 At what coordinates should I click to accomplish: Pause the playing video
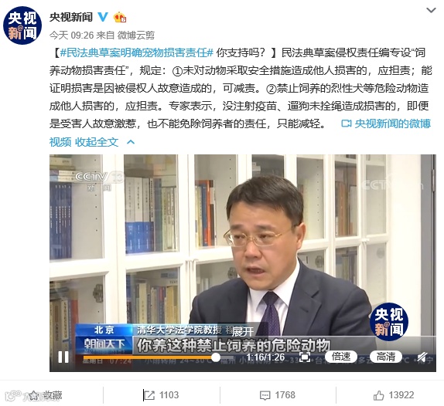pyautogui.click(x=63, y=357)
